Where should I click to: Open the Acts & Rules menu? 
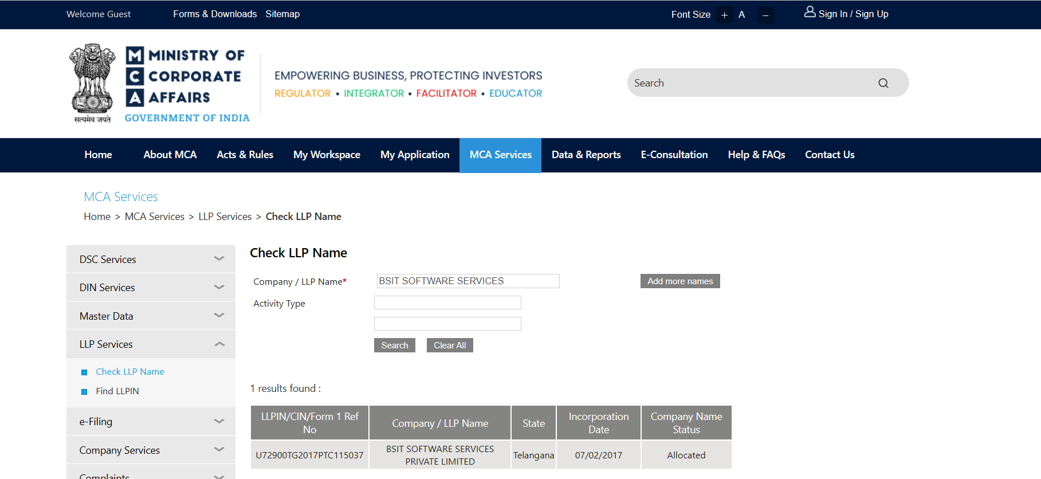point(245,155)
